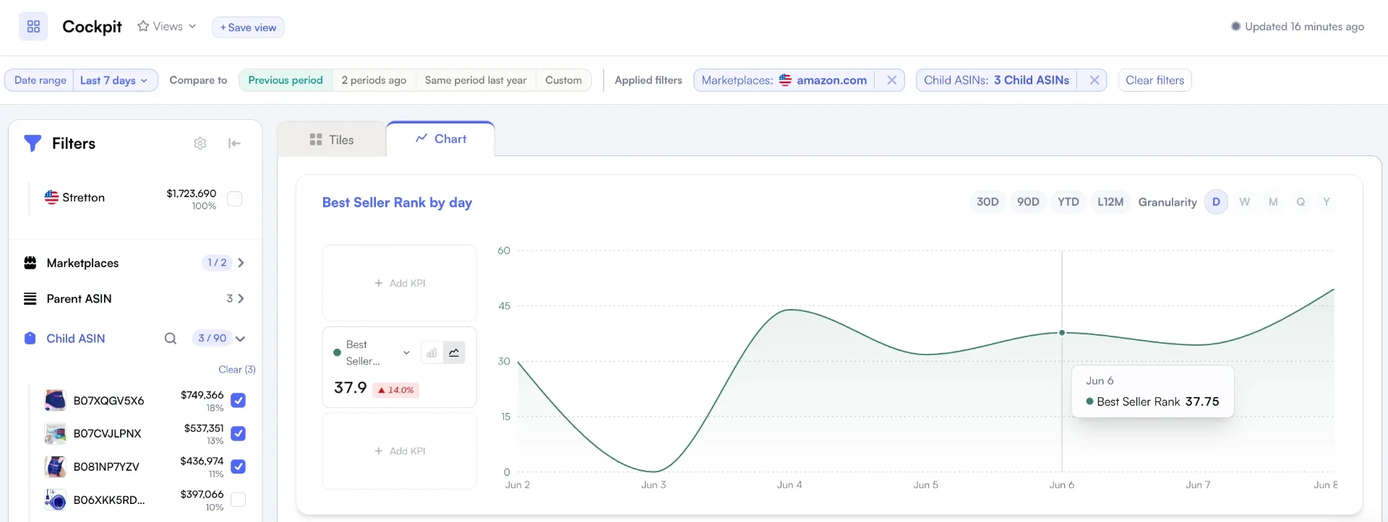This screenshot has width=1388, height=522.
Task: Click the Best Seller Rank by day title
Action: (x=397, y=203)
